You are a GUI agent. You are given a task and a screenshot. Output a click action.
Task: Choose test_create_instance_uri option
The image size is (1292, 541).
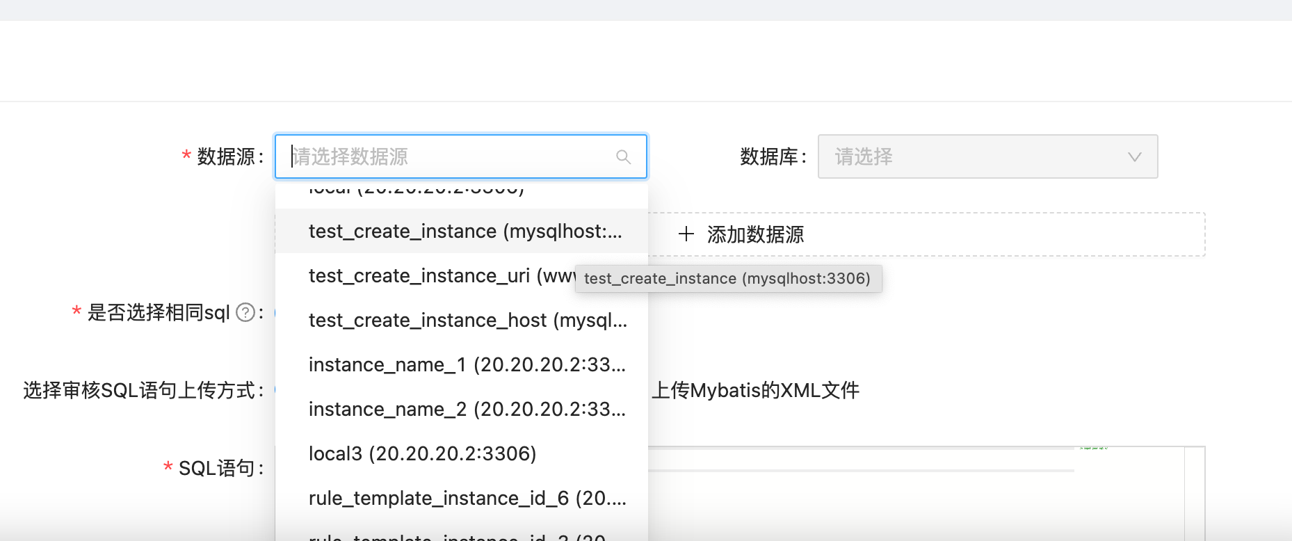462,275
